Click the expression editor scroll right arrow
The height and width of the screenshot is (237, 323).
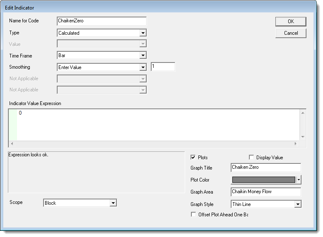click(295, 144)
